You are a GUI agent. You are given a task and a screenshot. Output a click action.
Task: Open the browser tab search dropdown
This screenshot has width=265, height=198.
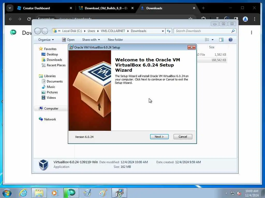10,8
